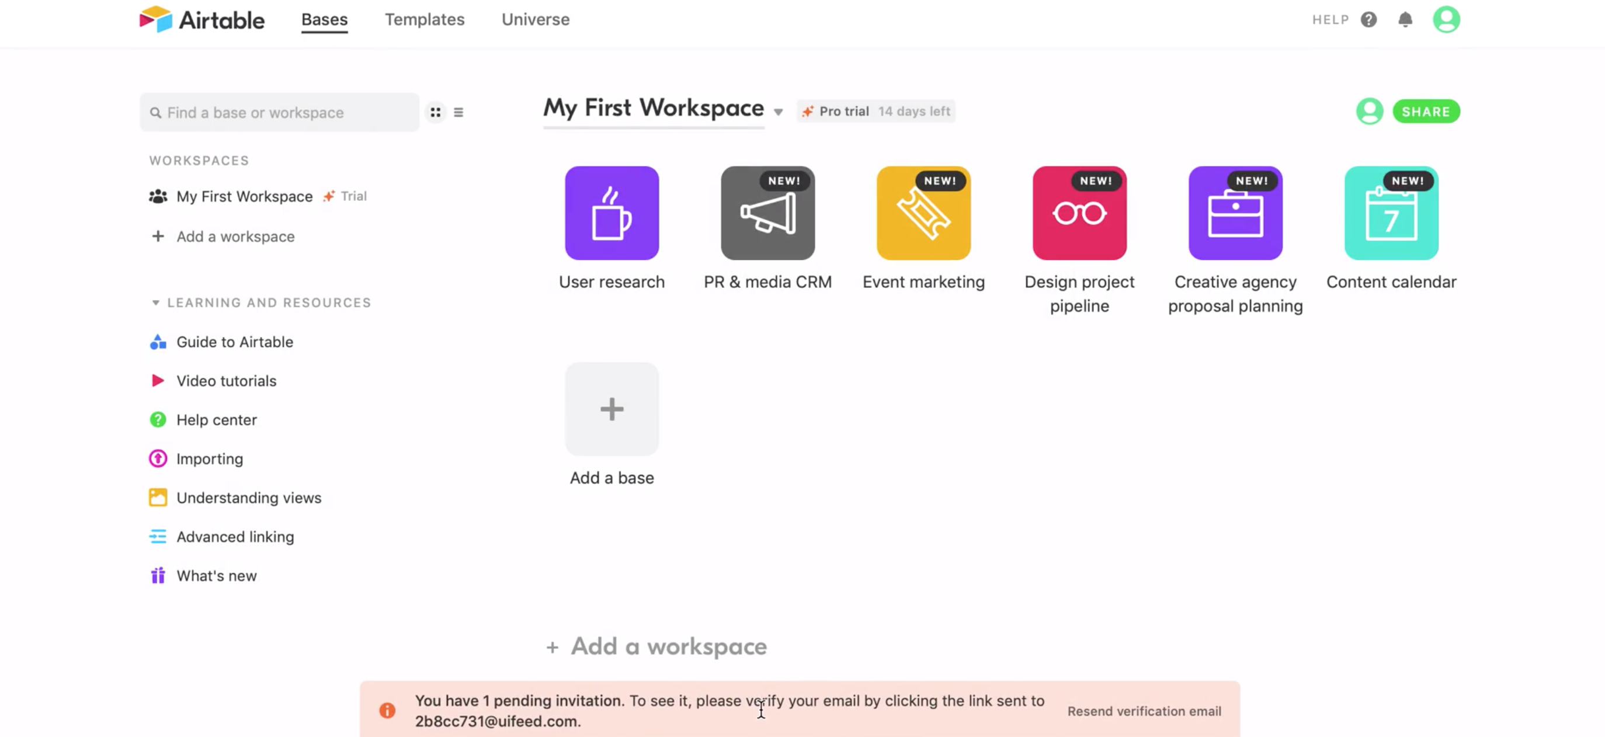Open My First Workspace dropdown arrow

point(777,112)
